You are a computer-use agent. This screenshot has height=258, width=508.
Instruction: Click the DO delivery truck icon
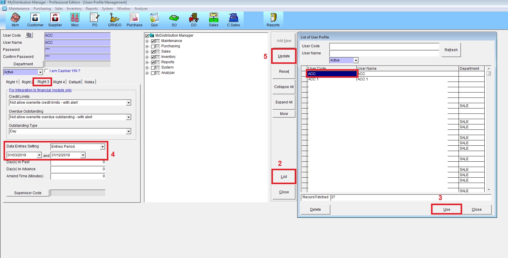tap(194, 18)
